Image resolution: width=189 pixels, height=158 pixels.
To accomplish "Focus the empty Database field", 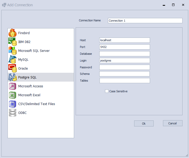I will point(125,54).
